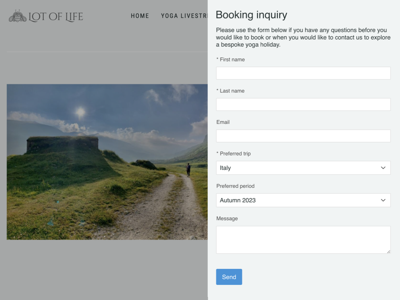Click the mountain trail landscape photo
The height and width of the screenshot is (300, 400).
(x=105, y=161)
